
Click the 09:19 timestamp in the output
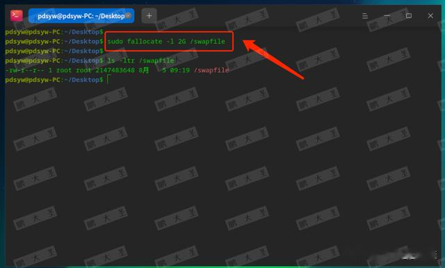[179, 70]
